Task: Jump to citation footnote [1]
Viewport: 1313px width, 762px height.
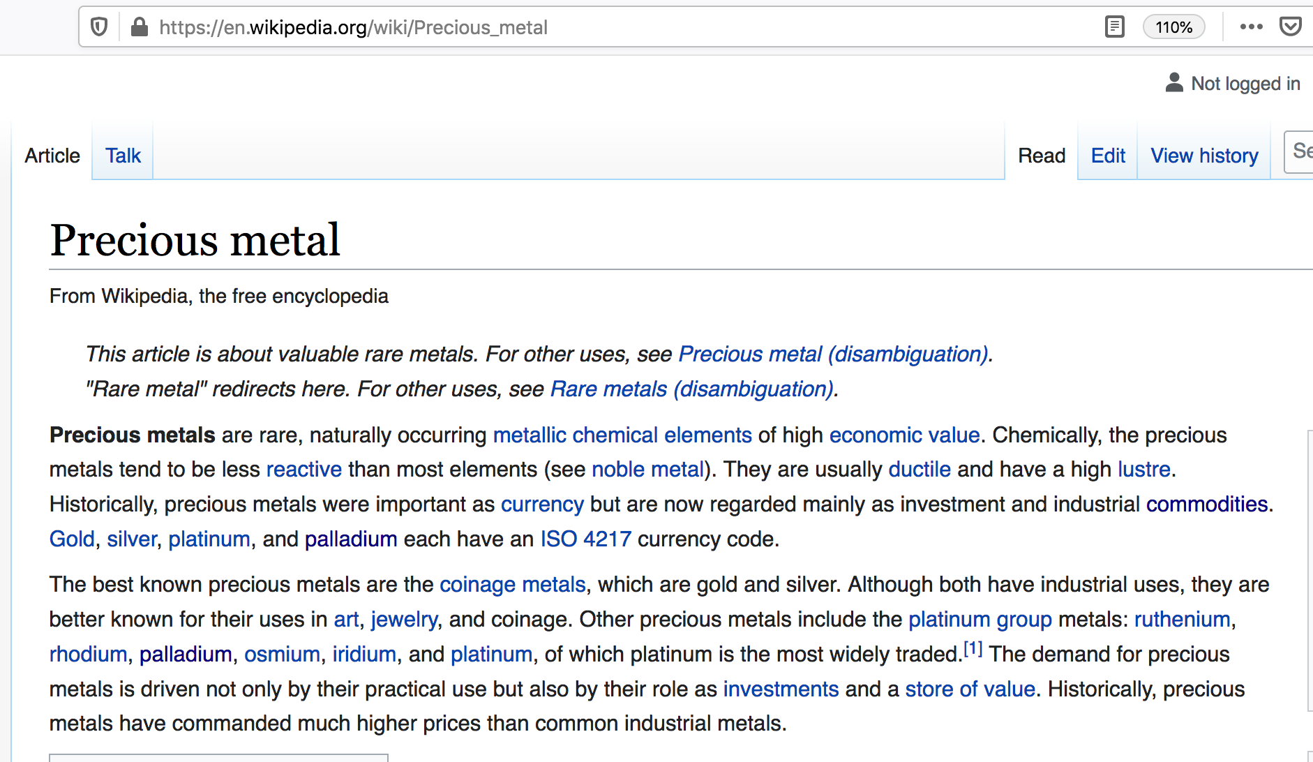Action: pyautogui.click(x=973, y=649)
